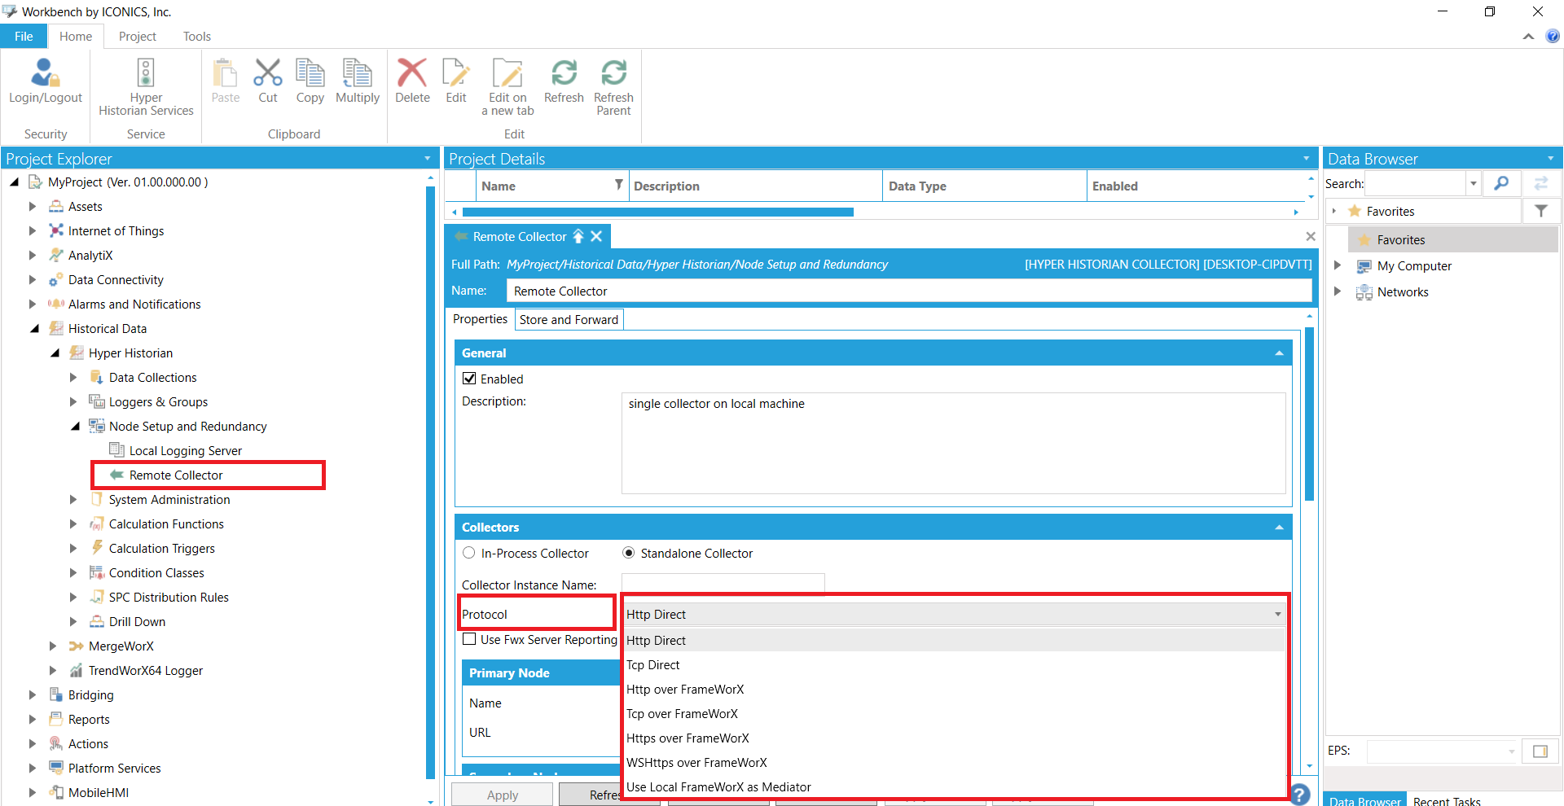Select Networks in Data Browser
This screenshot has height=806, width=1564.
click(x=1403, y=292)
